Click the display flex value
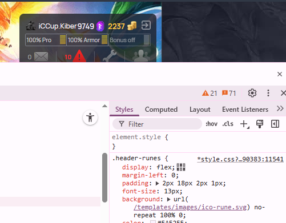The height and width of the screenshot is (223, 286). click(x=164, y=167)
